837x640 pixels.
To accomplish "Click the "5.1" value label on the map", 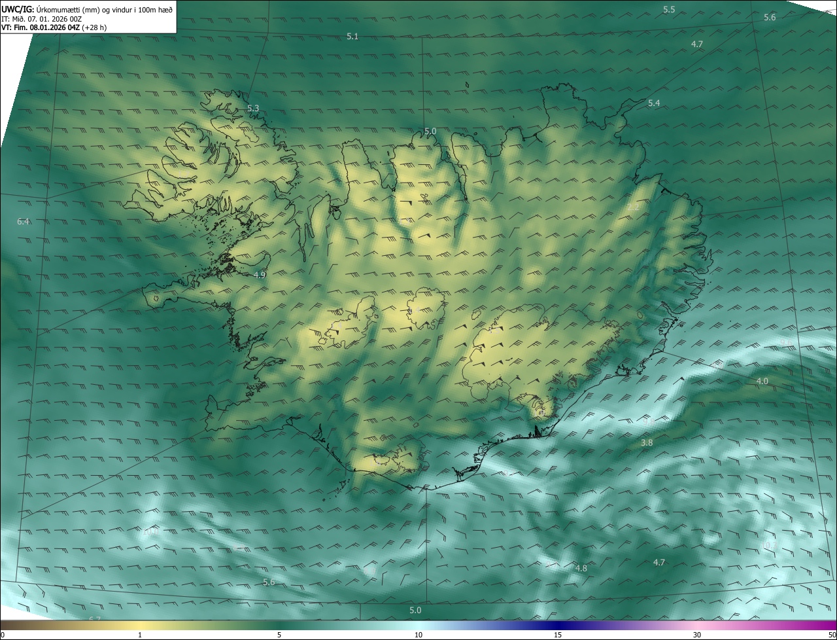I will coord(352,37).
